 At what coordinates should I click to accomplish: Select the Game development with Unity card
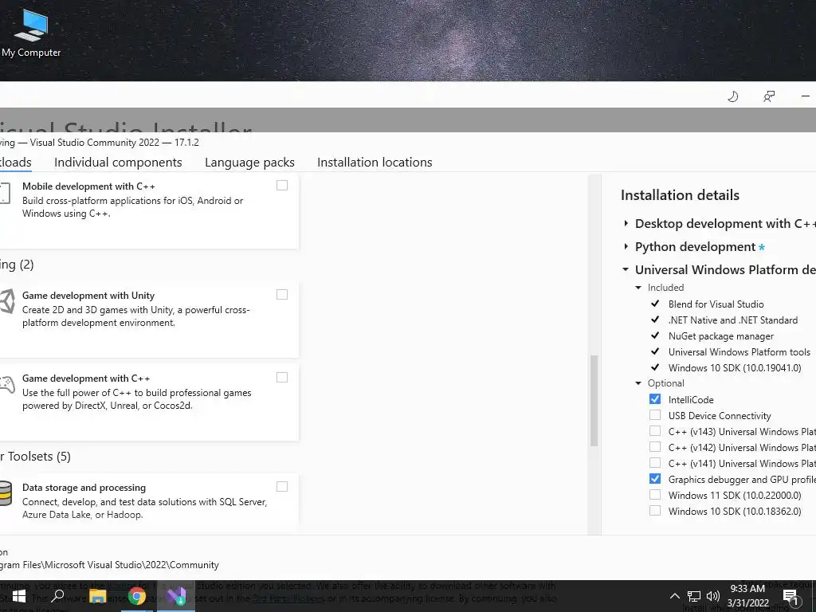(149, 319)
